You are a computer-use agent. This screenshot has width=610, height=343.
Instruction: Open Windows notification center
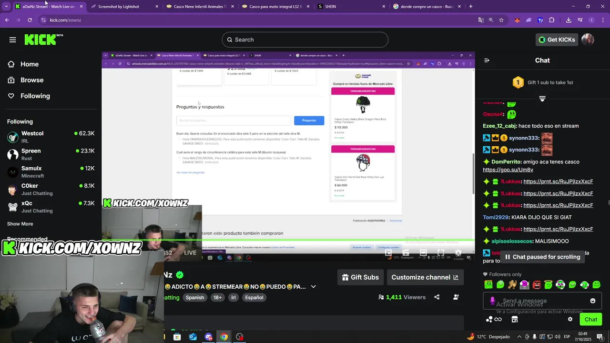[x=600, y=337]
